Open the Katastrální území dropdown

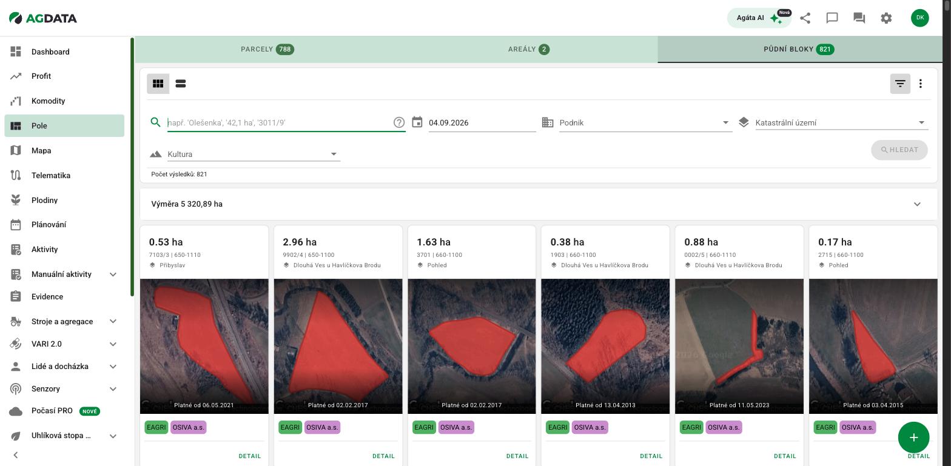click(x=842, y=122)
